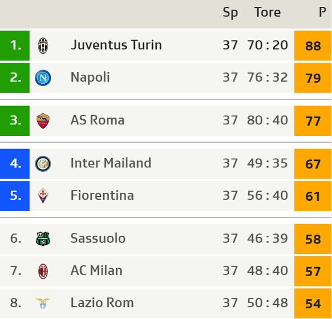Open the Sassuolo team name
Image resolution: width=332 pixels, height=319 pixels.
(98, 239)
